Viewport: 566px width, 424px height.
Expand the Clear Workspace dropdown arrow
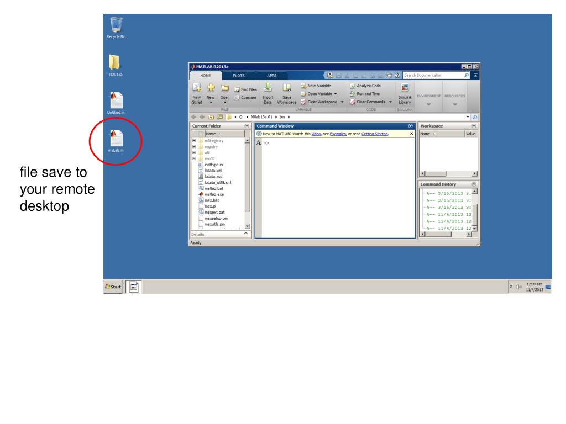click(x=342, y=102)
